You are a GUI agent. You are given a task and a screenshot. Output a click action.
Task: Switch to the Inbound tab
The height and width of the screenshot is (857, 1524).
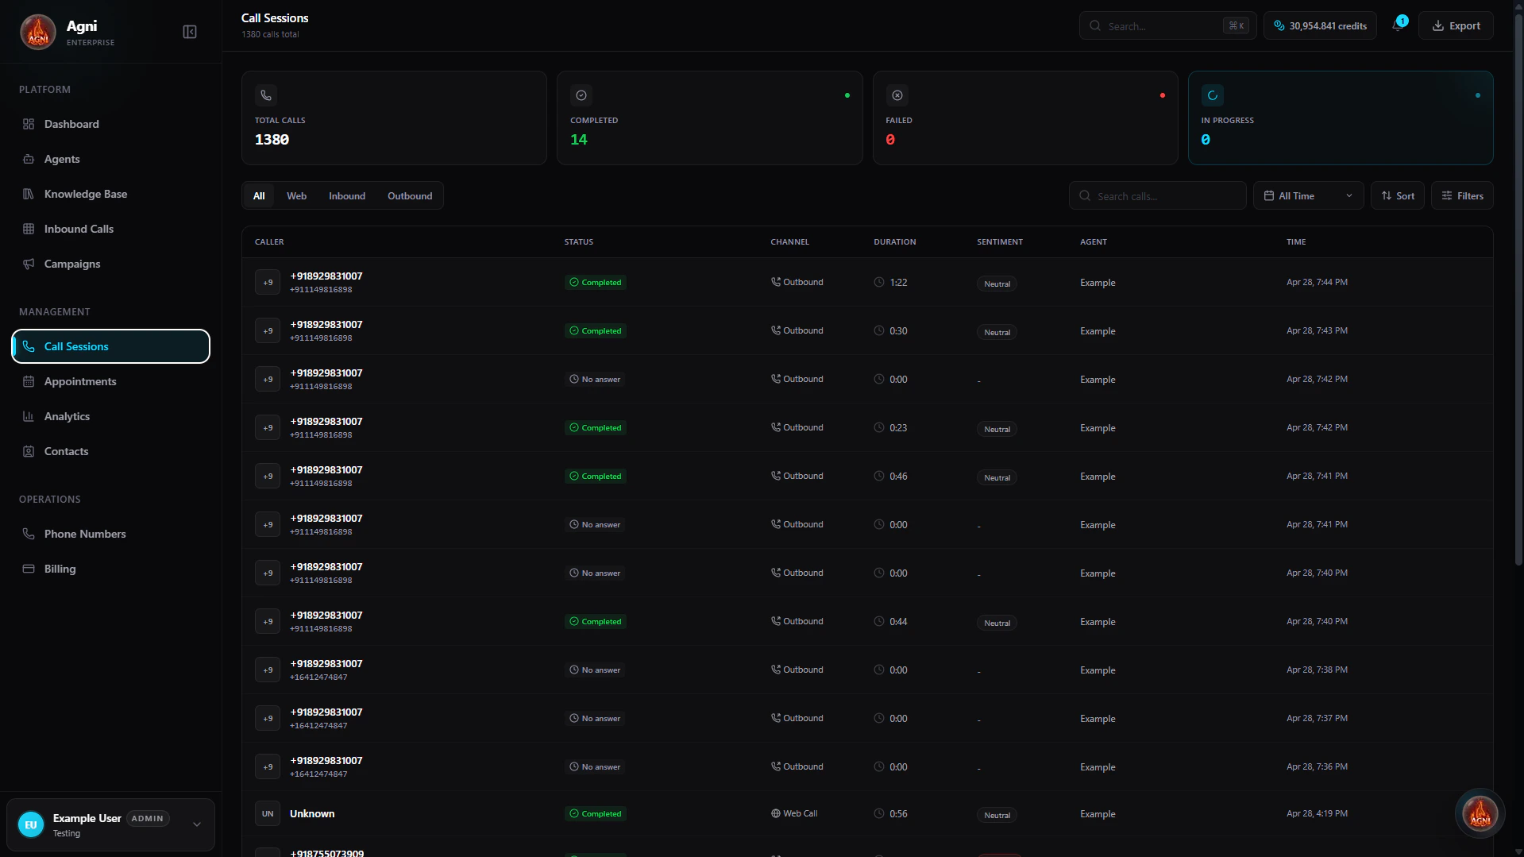click(347, 195)
